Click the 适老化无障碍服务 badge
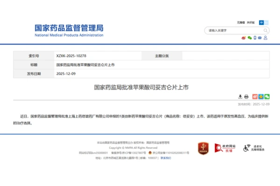280x186 pixels. click(x=255, y=148)
